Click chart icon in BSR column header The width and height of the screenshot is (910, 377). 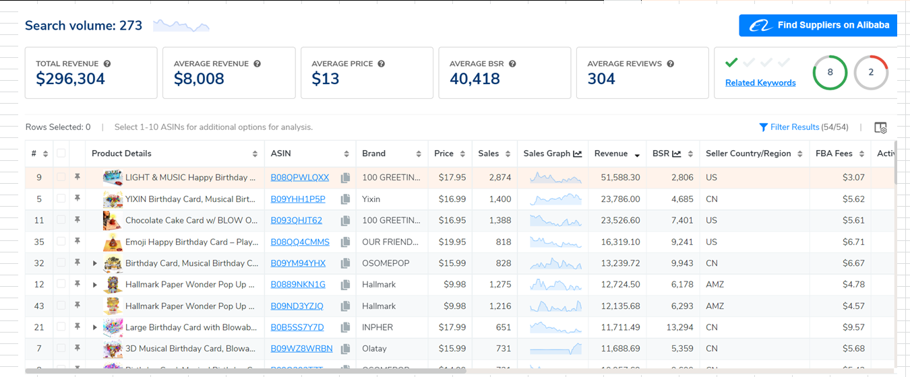tap(677, 153)
